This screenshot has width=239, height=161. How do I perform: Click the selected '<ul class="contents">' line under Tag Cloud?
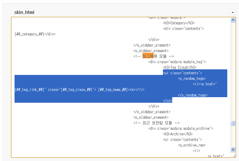[182, 73]
